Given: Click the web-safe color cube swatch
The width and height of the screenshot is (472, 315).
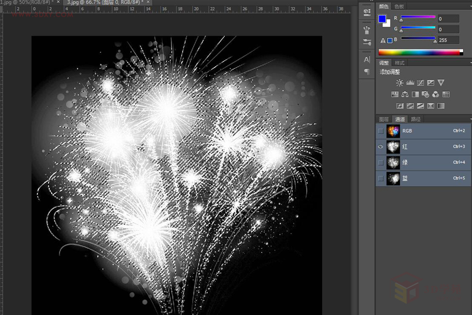Looking at the screenshot, I should click(390, 41).
